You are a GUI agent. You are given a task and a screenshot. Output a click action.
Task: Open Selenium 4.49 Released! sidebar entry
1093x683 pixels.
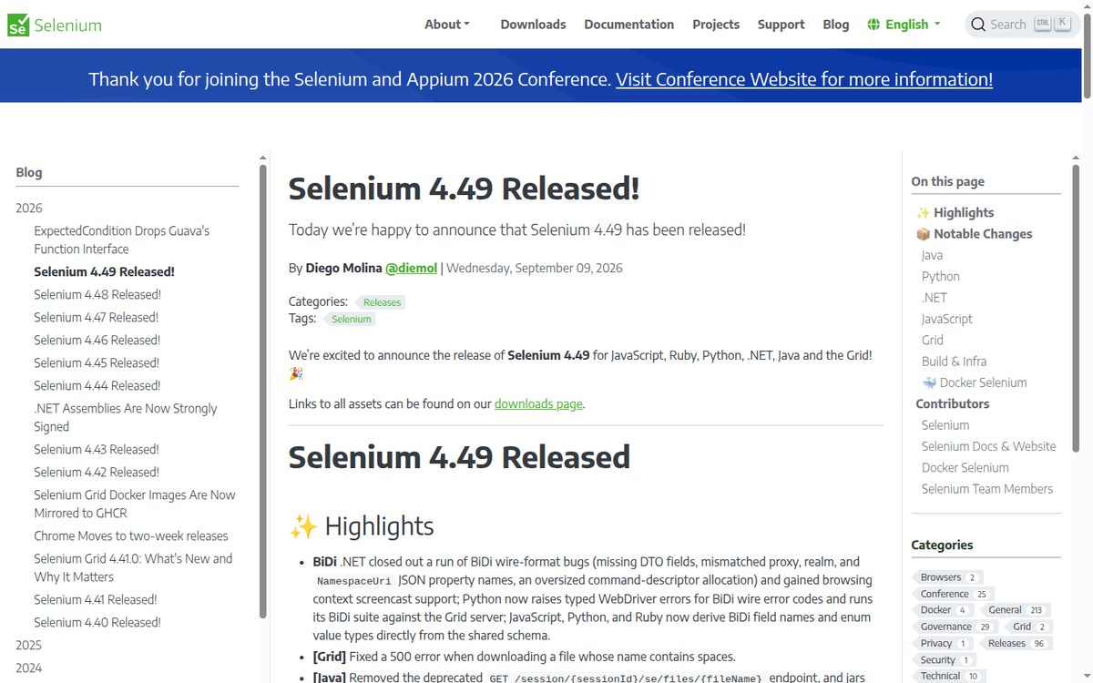104,271
